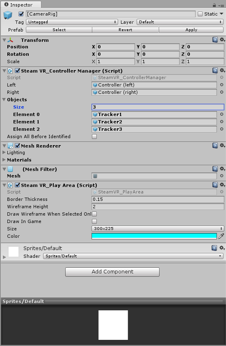The image size is (226, 346).
Task: Enable the Static checkbox
Action: (200, 14)
